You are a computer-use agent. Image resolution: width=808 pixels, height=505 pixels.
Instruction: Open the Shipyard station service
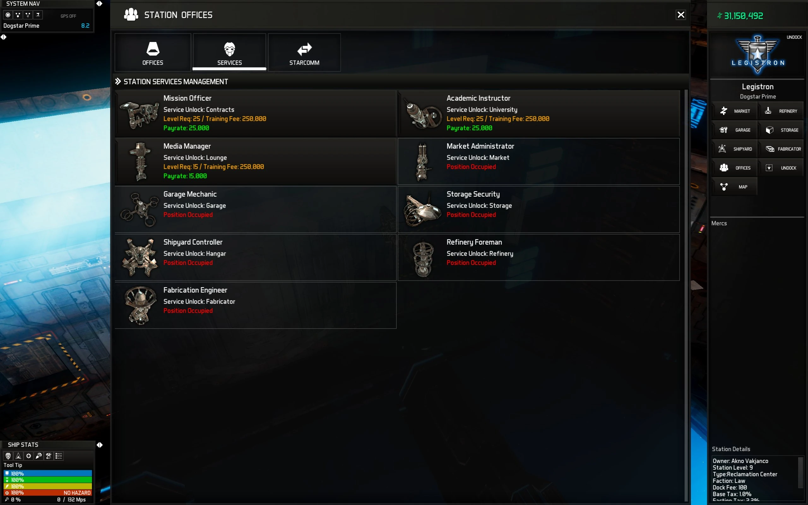tap(734, 149)
